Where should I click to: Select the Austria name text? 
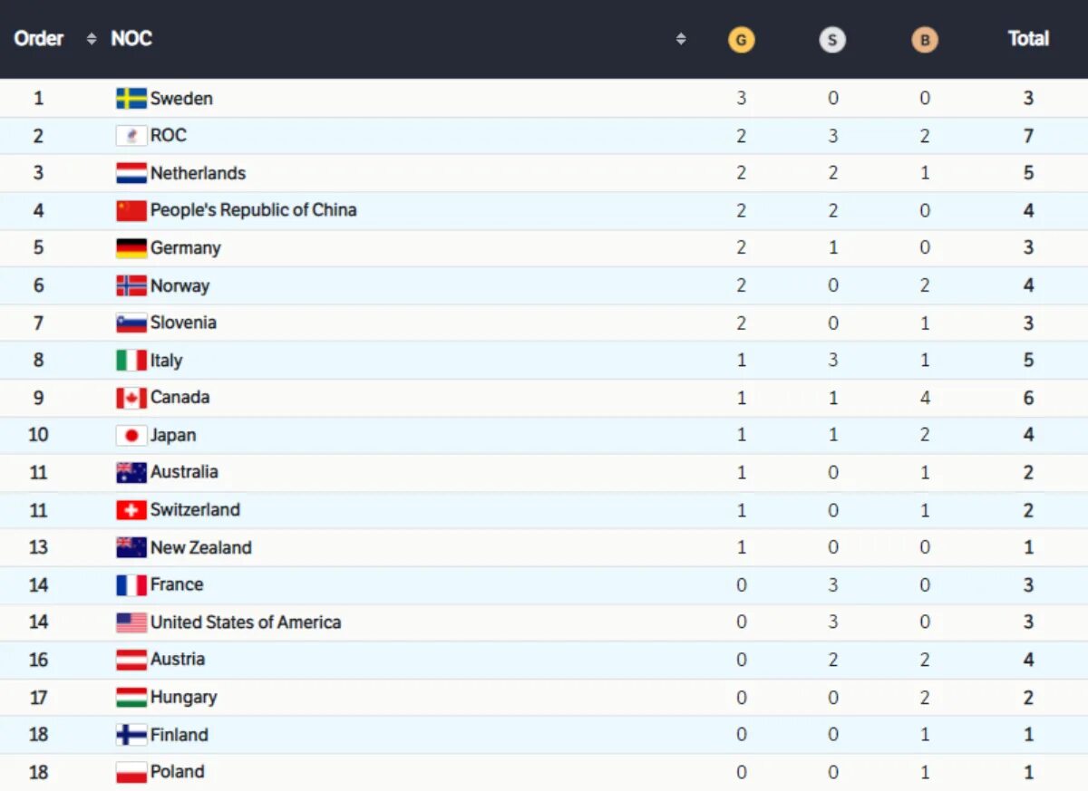pos(178,660)
